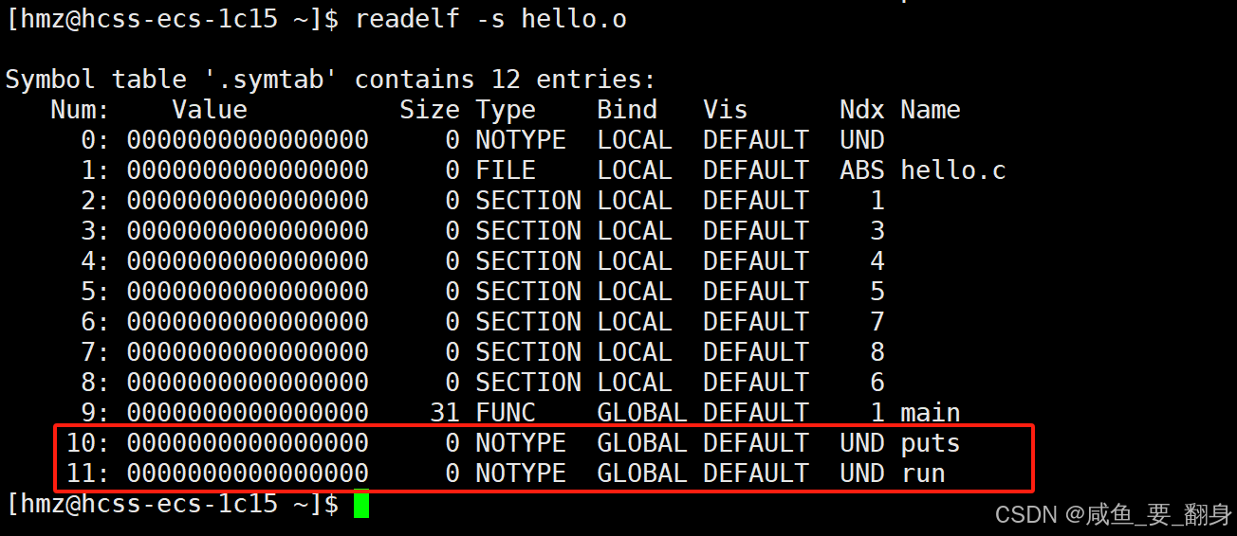Click the "FUNC" type in row 9
The height and width of the screenshot is (536, 1237).
(x=506, y=413)
